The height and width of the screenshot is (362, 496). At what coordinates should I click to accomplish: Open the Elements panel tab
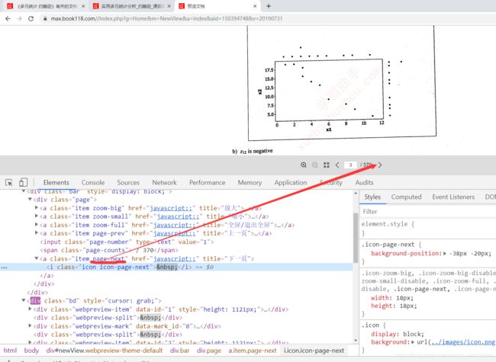pyautogui.click(x=56, y=183)
